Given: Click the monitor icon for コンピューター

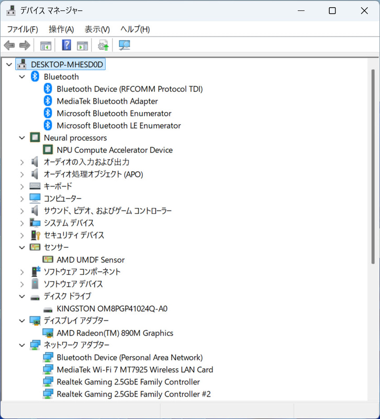Looking at the screenshot, I should [x=35, y=199].
